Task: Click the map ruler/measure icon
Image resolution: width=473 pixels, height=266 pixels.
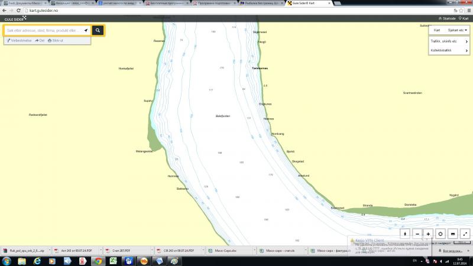Action: coord(453,234)
